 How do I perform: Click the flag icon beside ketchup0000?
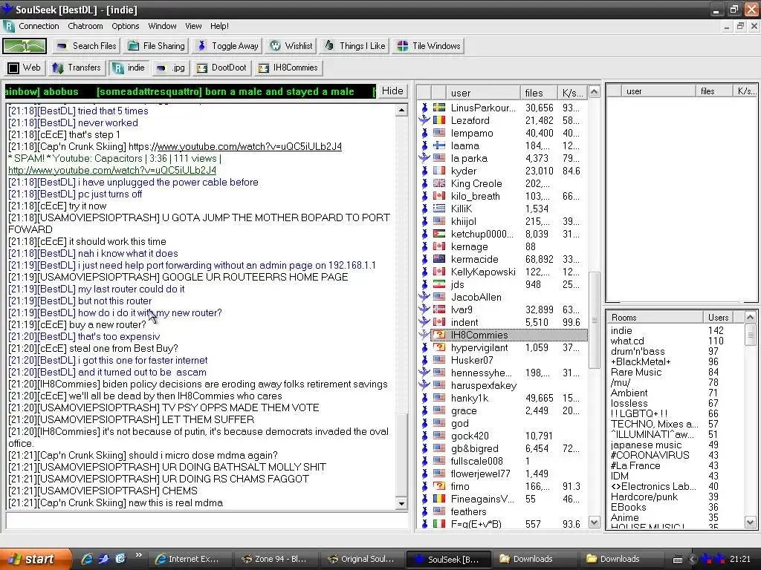tap(438, 234)
